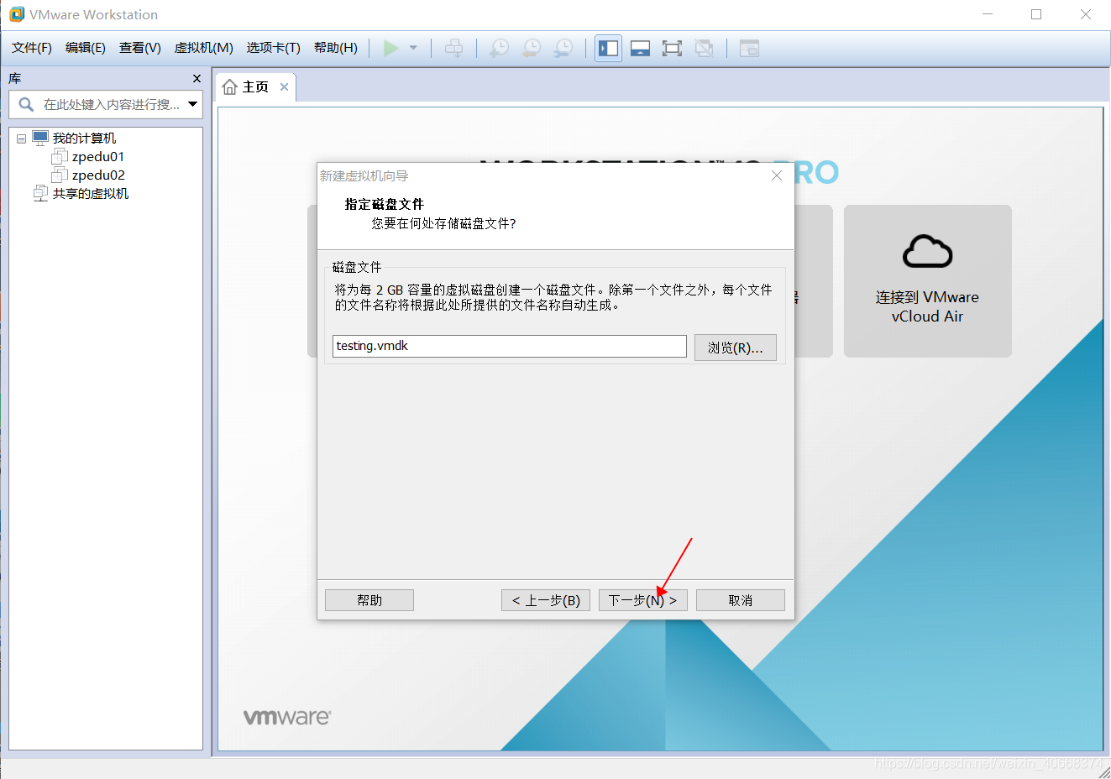
Task: Click the take snapshot clock icon
Action: [500, 48]
